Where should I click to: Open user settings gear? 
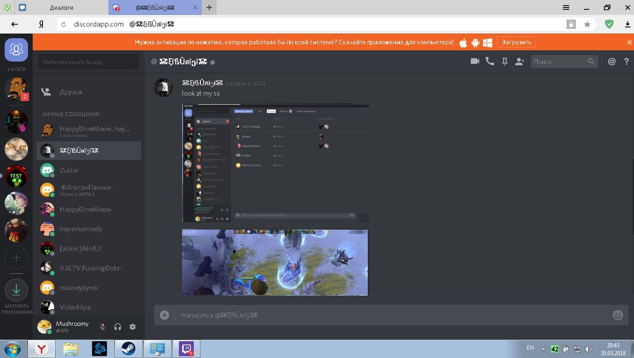[x=133, y=327]
